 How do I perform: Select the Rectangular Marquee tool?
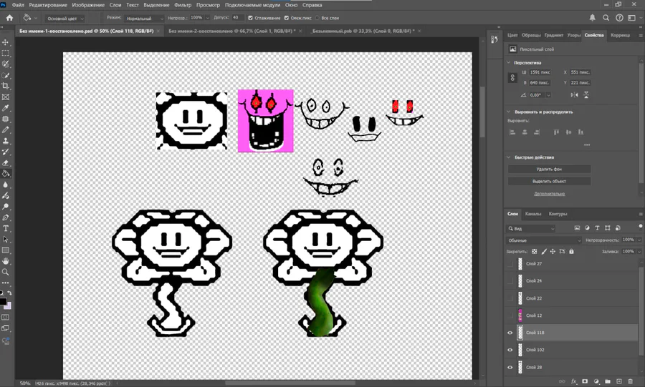(x=5, y=54)
